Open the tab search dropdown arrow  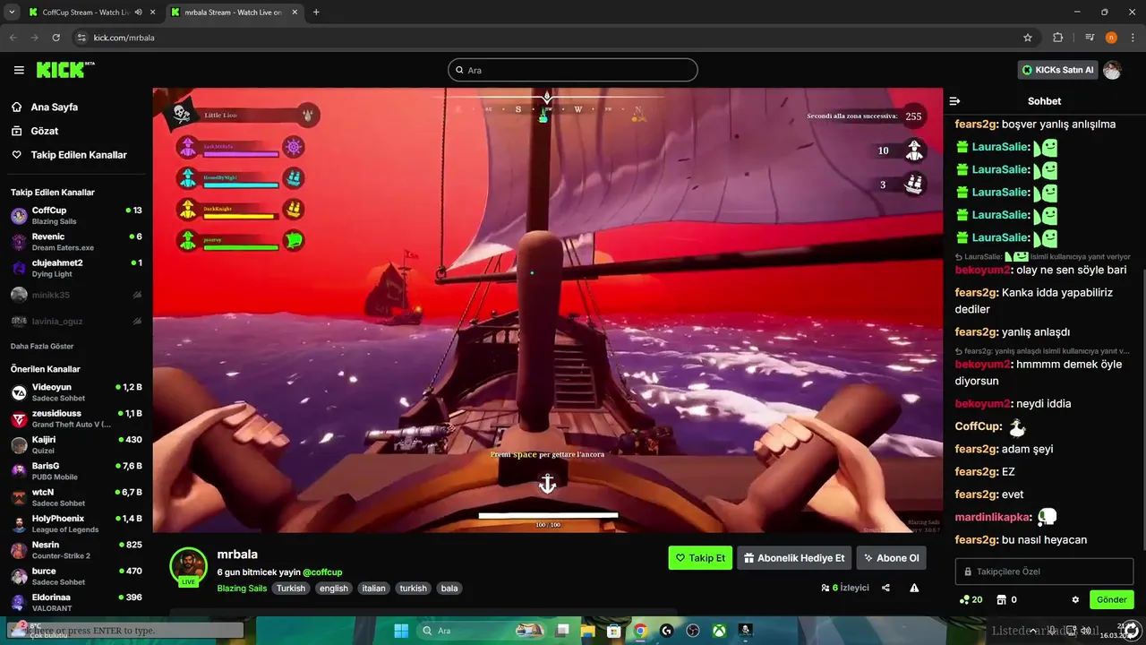click(12, 13)
